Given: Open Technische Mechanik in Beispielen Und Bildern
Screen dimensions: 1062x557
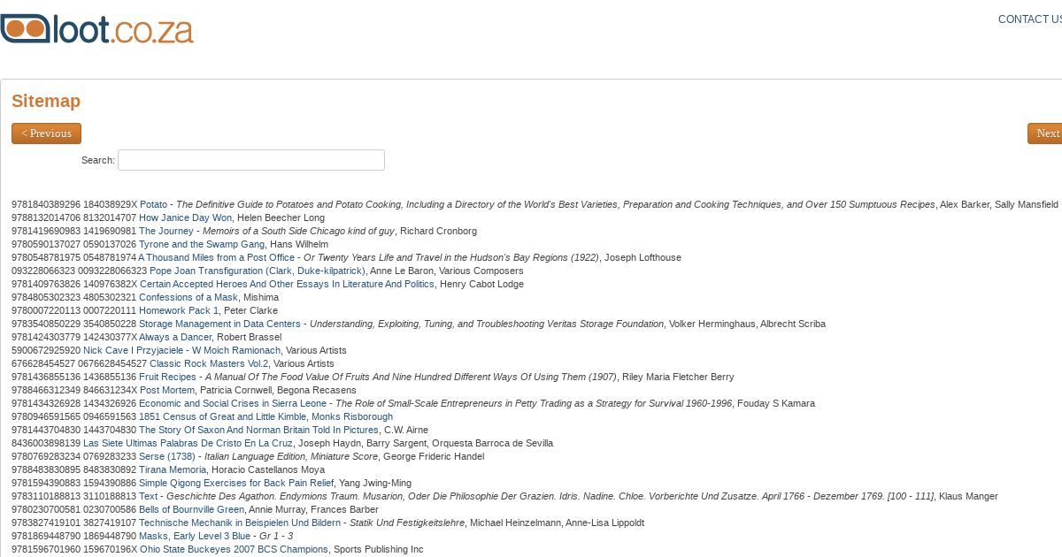Looking at the screenshot, I should pos(240,523).
